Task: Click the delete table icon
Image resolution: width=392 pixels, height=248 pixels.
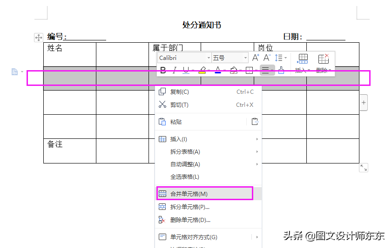Action: coord(324,59)
